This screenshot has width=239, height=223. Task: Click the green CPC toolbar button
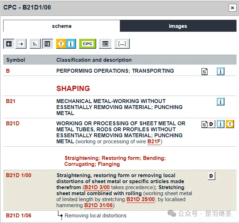coord(87,44)
